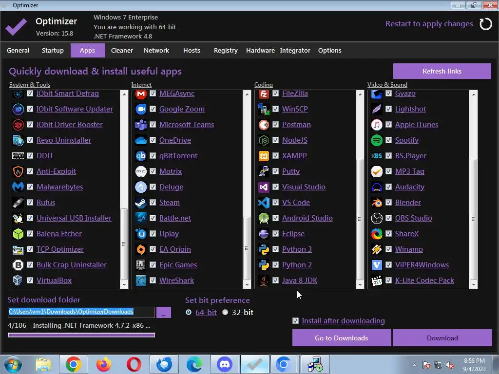Click the Bulk Crap Uninstaller icon
This screenshot has height=374, width=499.
pos(18,264)
